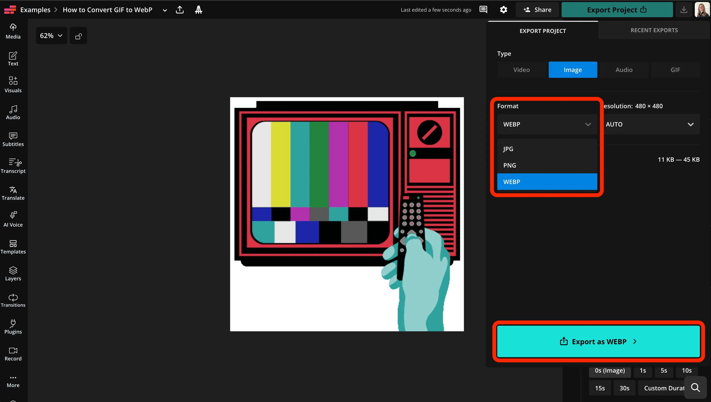Open the Format dropdown

click(x=547, y=124)
